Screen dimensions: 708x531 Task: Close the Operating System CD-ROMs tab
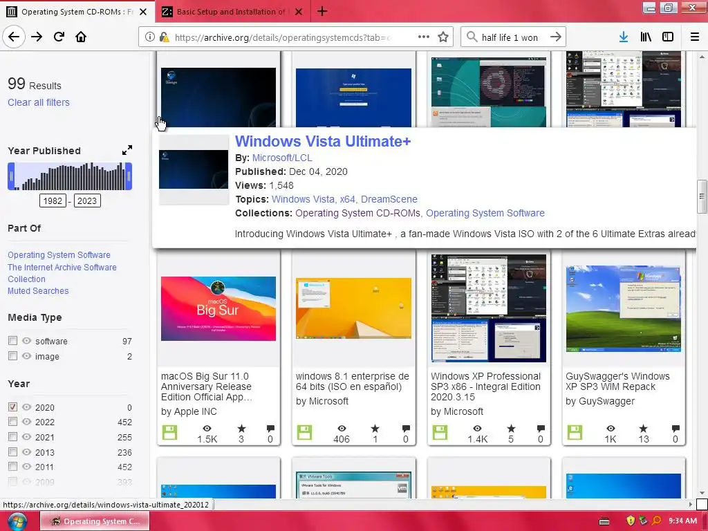click(143, 12)
